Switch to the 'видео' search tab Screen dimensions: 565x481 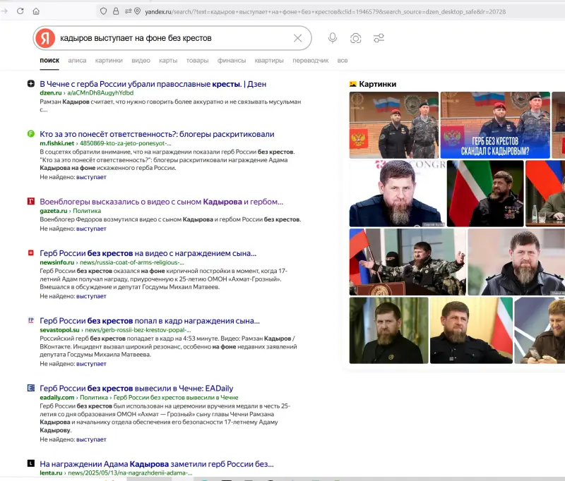click(141, 61)
